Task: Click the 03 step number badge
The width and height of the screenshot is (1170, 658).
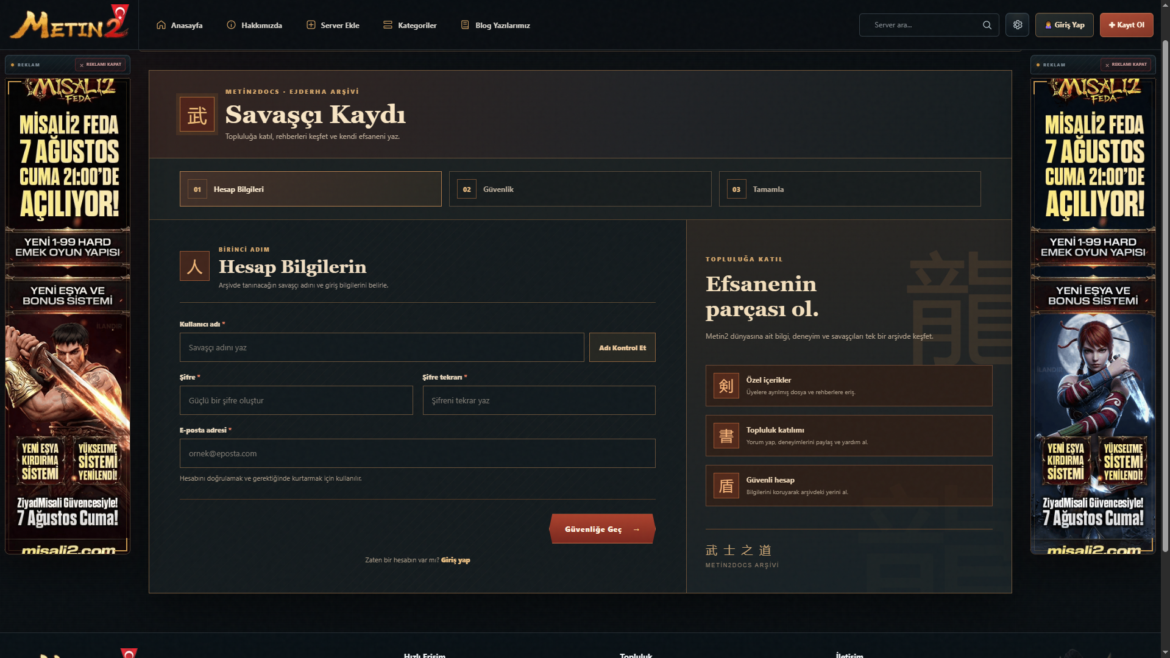Action: [736, 189]
